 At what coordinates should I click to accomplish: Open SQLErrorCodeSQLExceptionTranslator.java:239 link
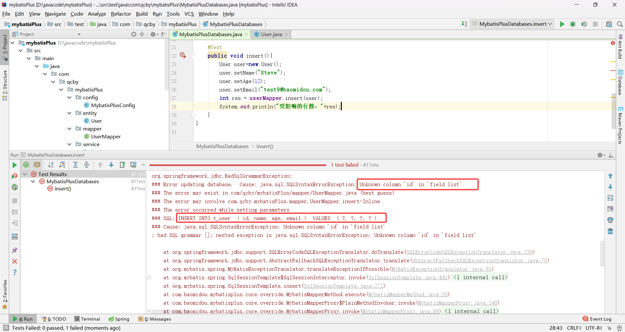[469, 252]
